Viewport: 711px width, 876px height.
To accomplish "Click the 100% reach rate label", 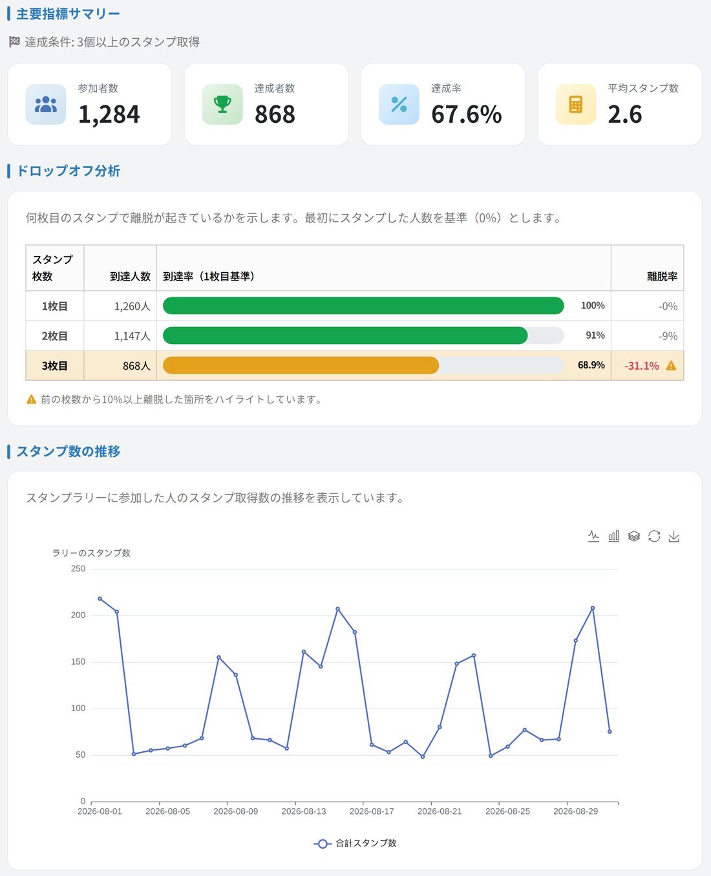I will [593, 305].
